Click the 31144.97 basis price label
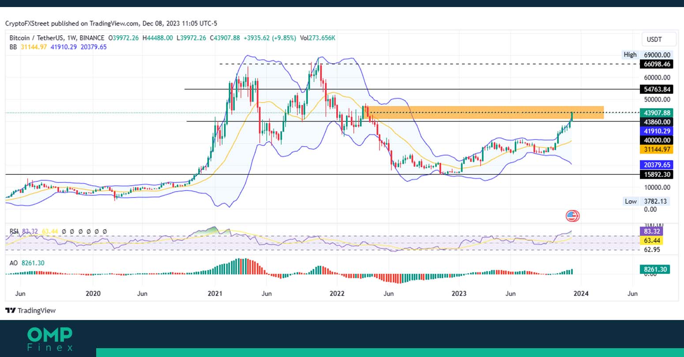684x357 pixels. point(657,150)
